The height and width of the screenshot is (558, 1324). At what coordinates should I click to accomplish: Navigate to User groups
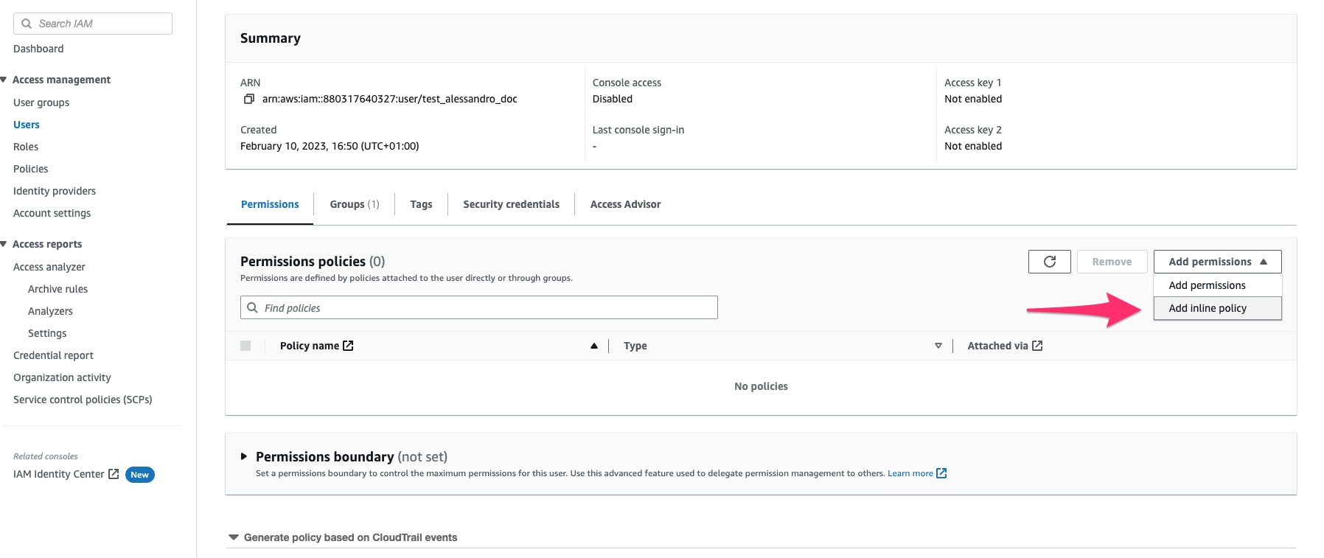coord(41,102)
